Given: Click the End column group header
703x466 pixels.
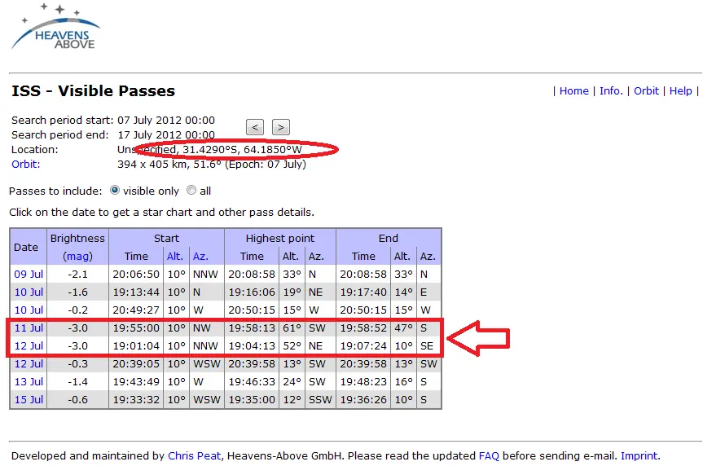Looking at the screenshot, I should pyautogui.click(x=389, y=238).
